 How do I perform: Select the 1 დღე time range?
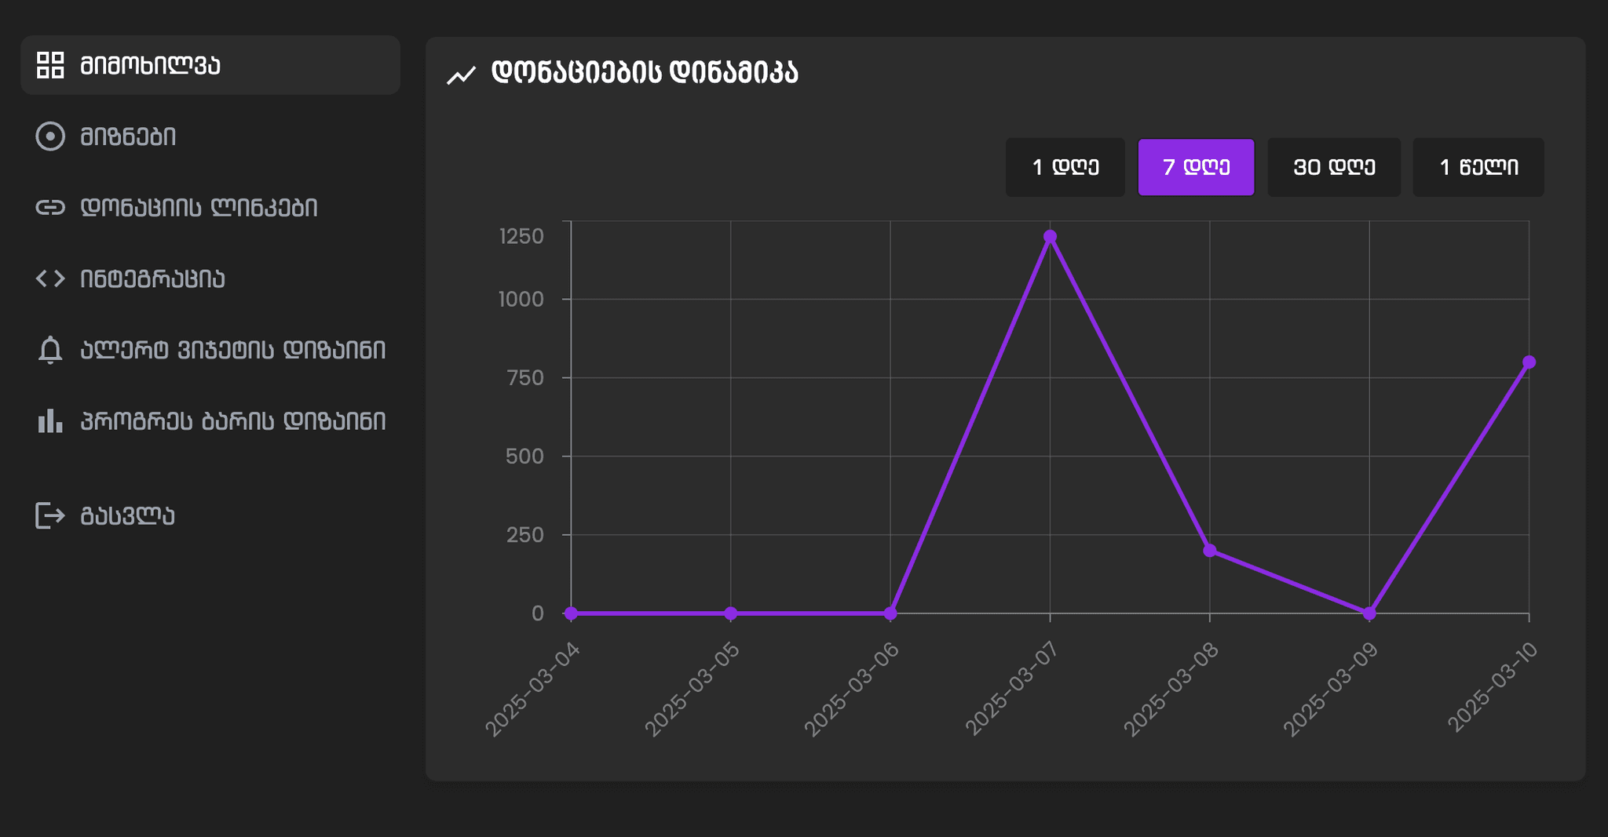pyautogui.click(x=1065, y=167)
